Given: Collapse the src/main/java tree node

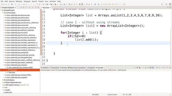Looking at the screenshot, I should tap(3, 13).
